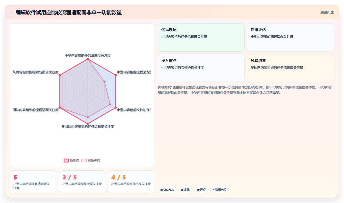The width and height of the screenshot is (344, 203).
Task: Click the table icon inside 表格 chip
Action: [182, 190]
